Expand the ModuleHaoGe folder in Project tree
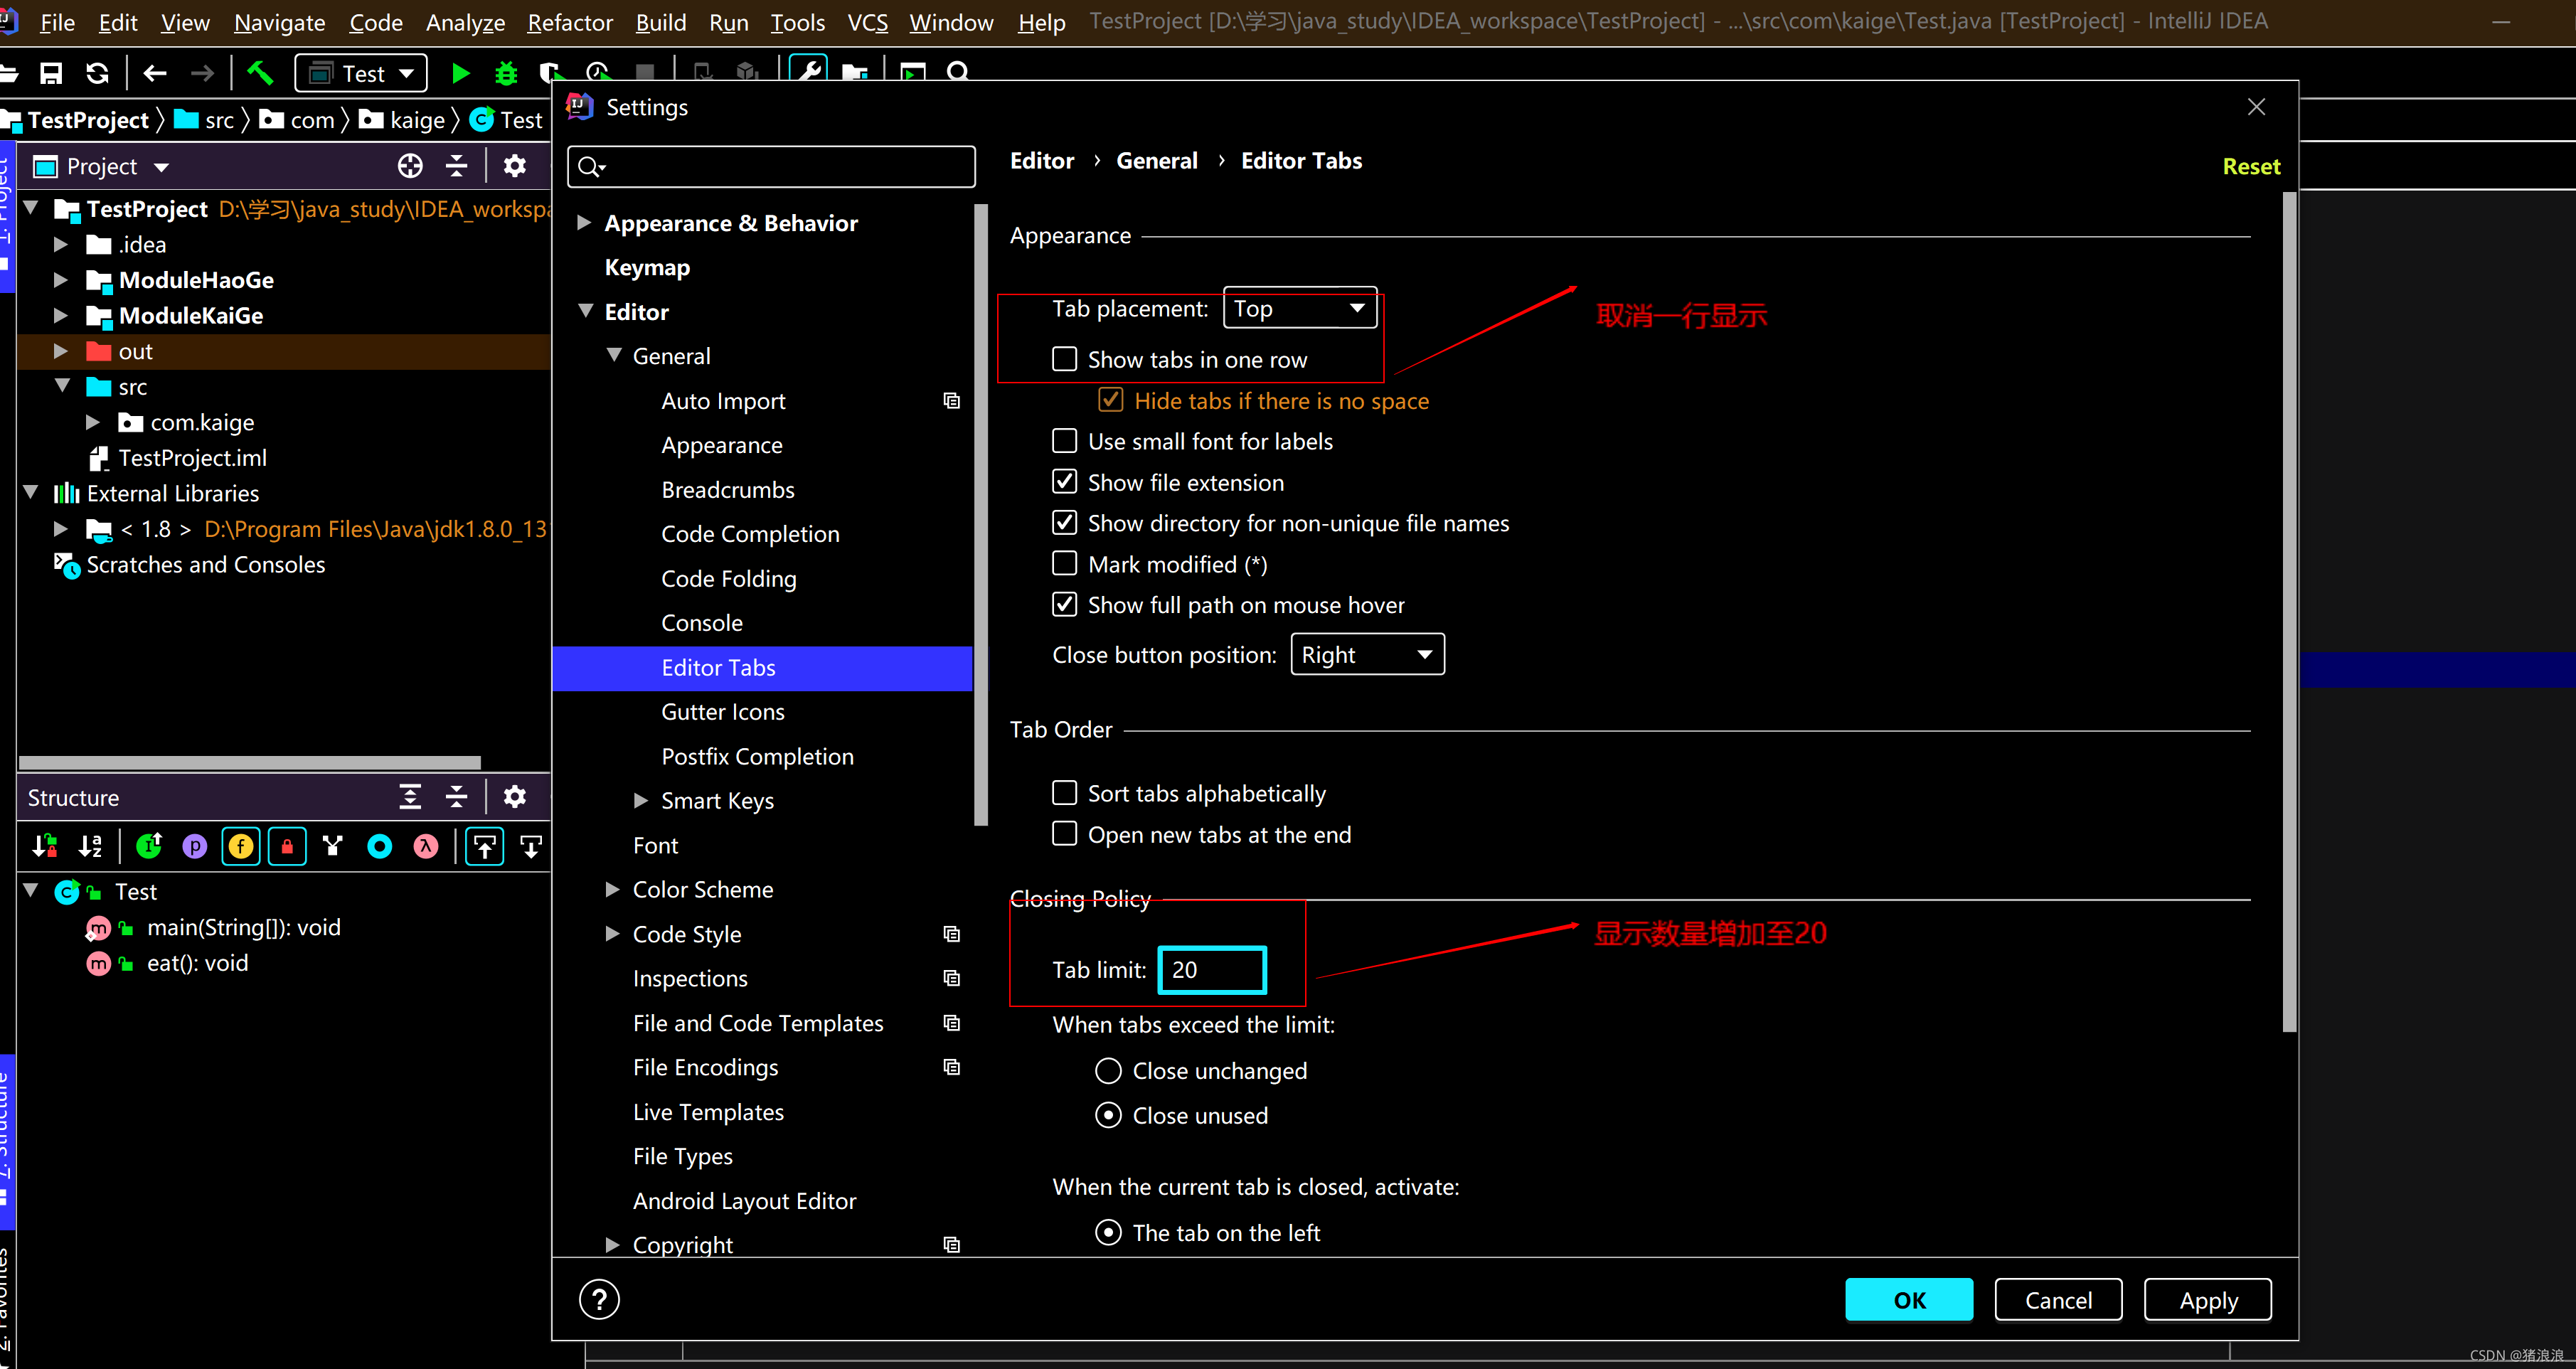Viewport: 2576px width, 1369px height. point(60,280)
